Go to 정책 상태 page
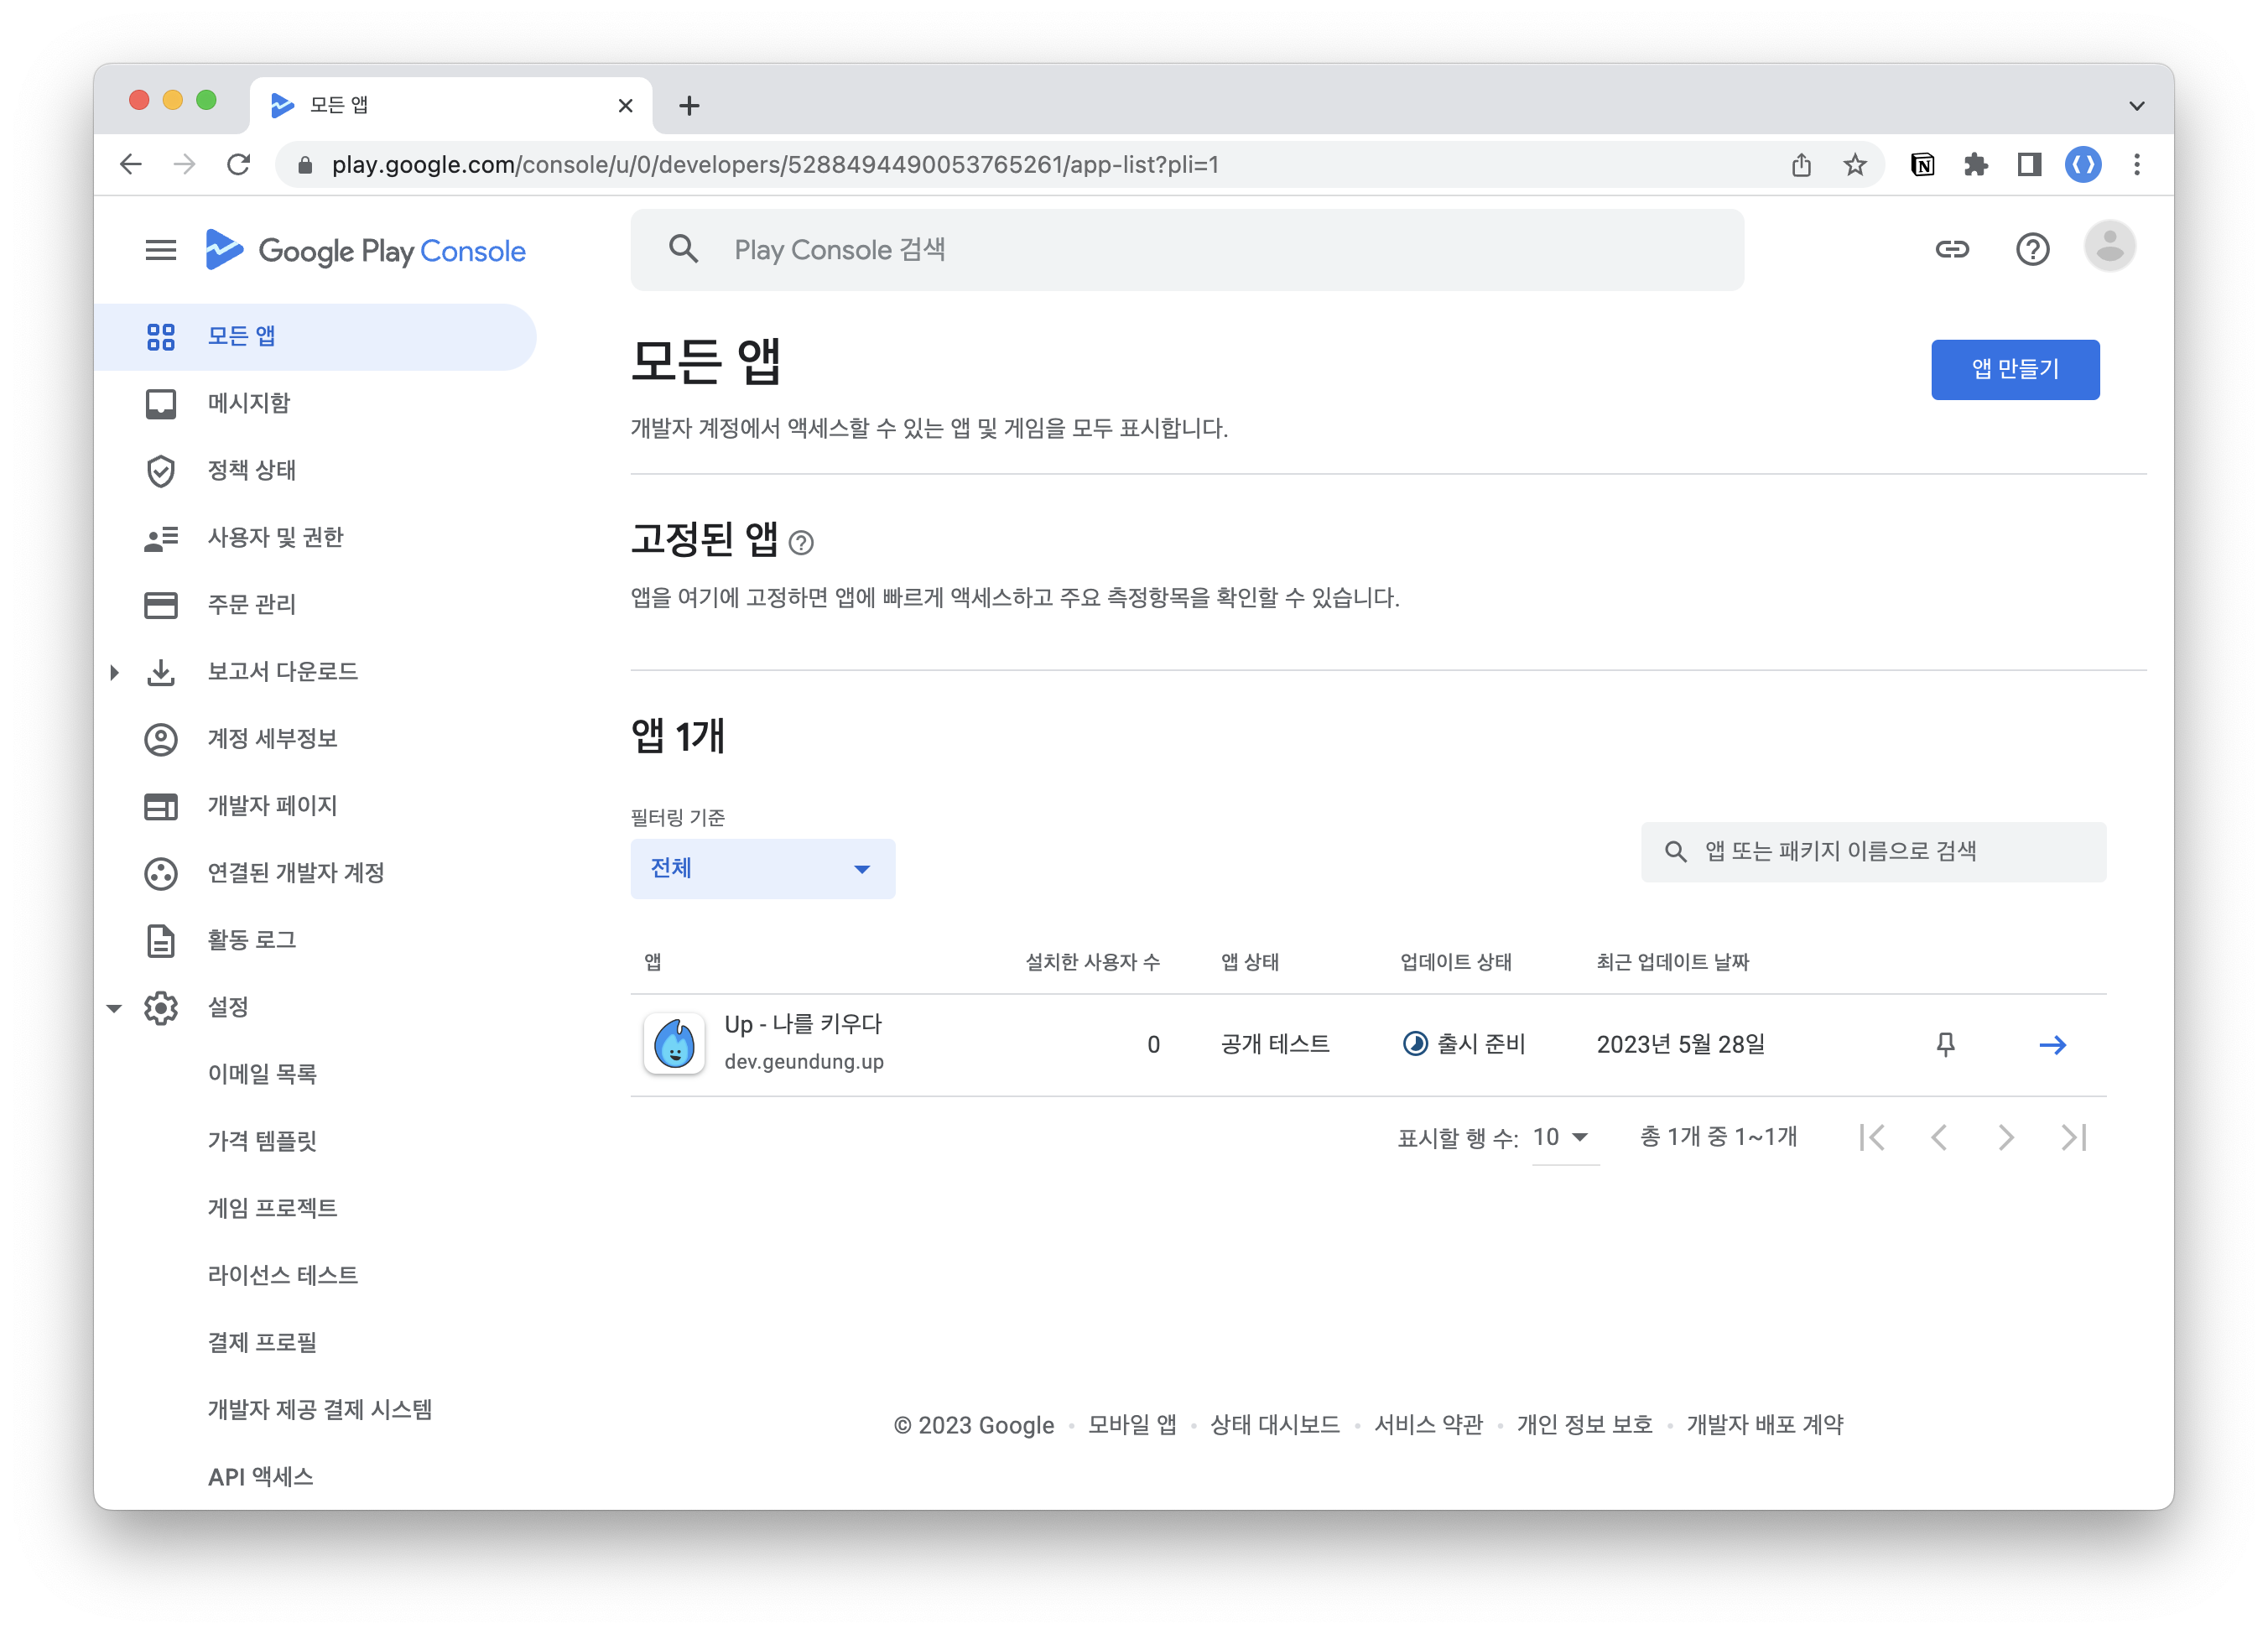 251,470
